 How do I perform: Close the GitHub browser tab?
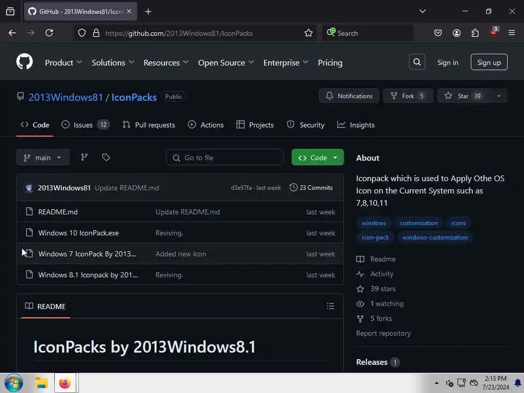pos(129,11)
